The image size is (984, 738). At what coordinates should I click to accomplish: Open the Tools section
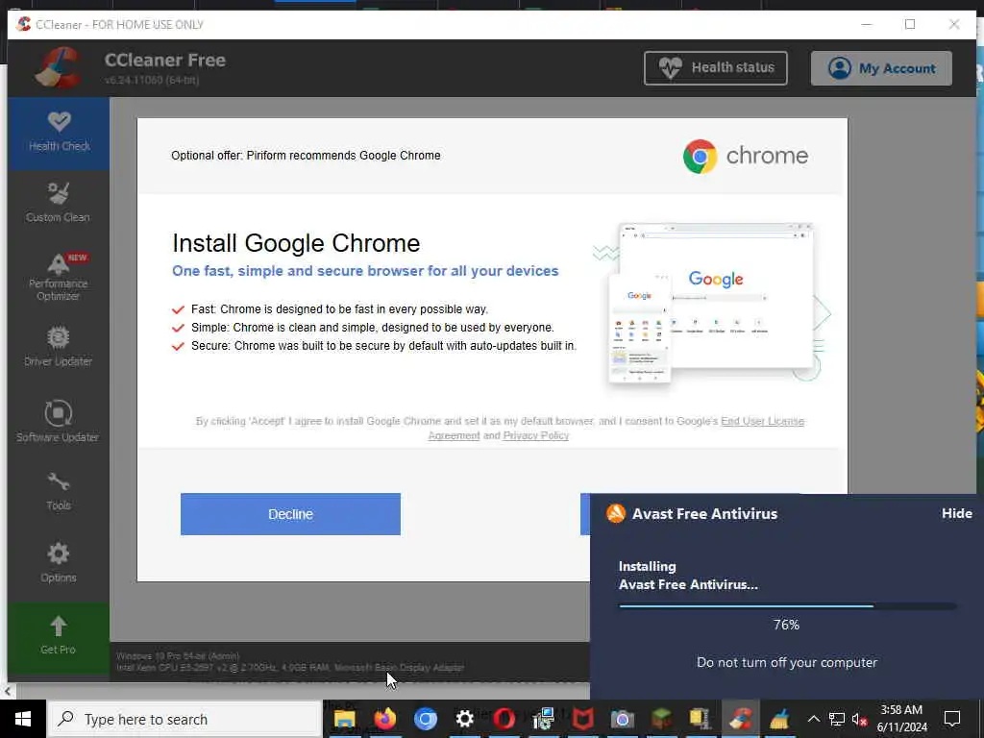59,492
